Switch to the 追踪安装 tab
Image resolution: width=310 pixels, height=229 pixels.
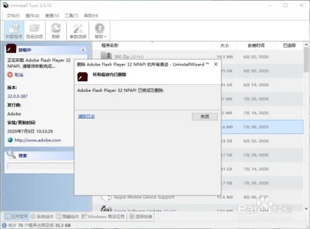(x=141, y=217)
